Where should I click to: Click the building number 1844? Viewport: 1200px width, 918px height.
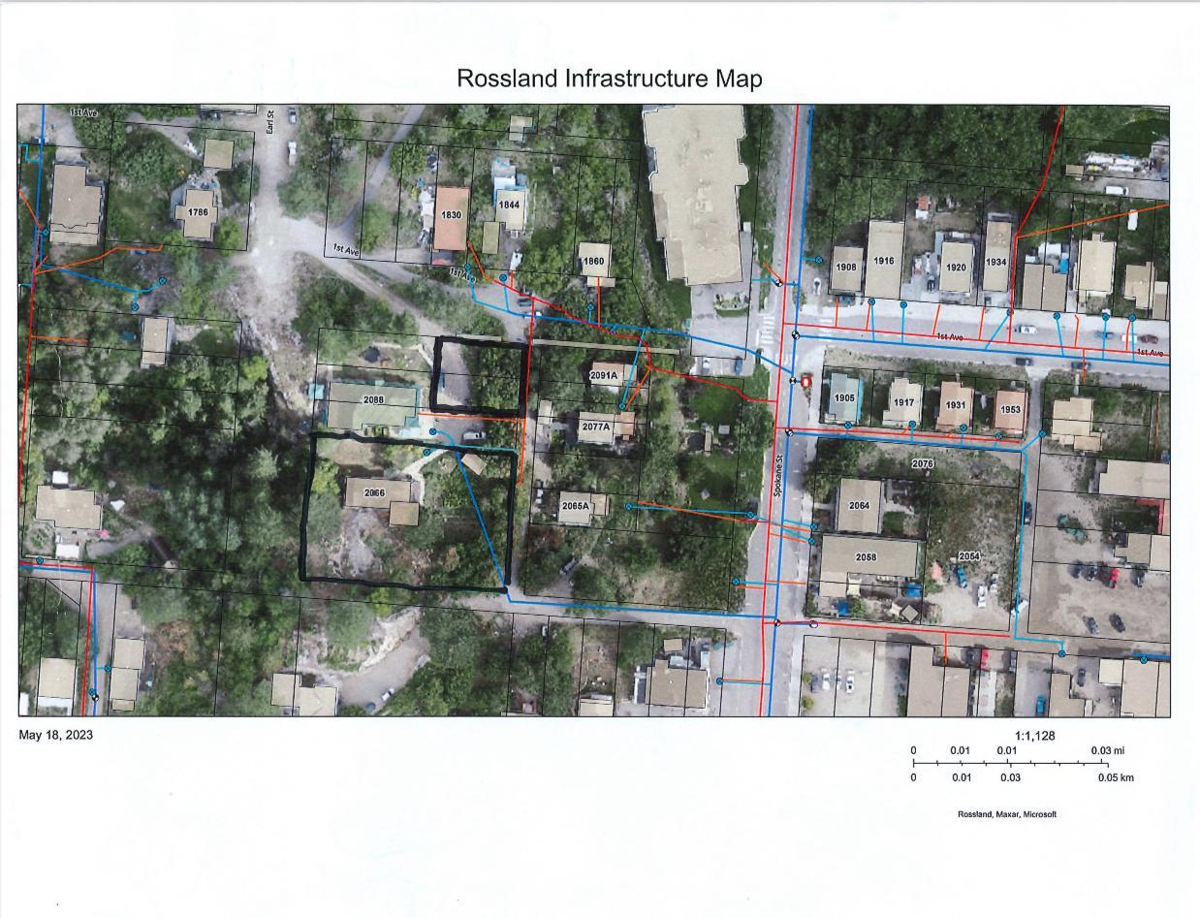[x=509, y=206]
